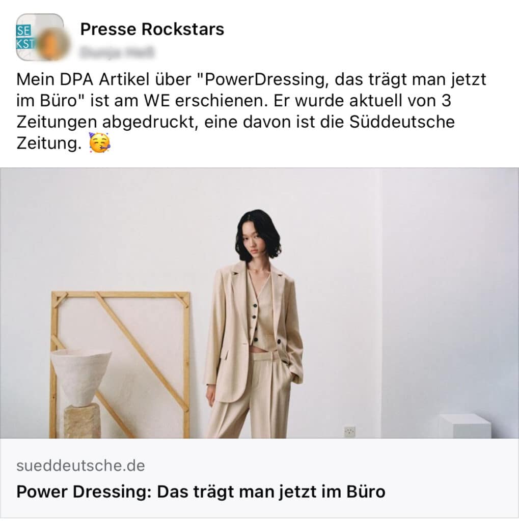Click the wooden canvas frame in photo
The image size is (519, 521).
[120, 364]
